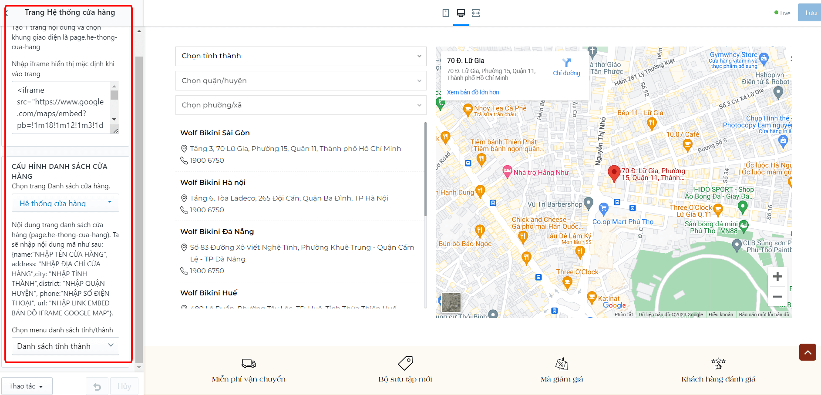The image size is (821, 395).
Task: Click the phone icon under Wolf Bikini Hà nội
Action: [x=184, y=210]
